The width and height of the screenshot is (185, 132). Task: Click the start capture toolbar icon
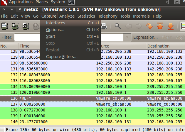[x=26, y=26]
